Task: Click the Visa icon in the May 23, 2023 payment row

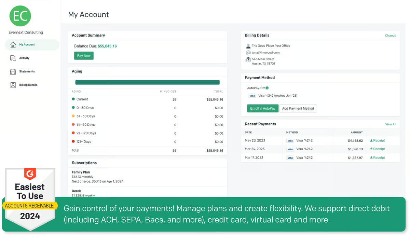Action: pyautogui.click(x=290, y=141)
